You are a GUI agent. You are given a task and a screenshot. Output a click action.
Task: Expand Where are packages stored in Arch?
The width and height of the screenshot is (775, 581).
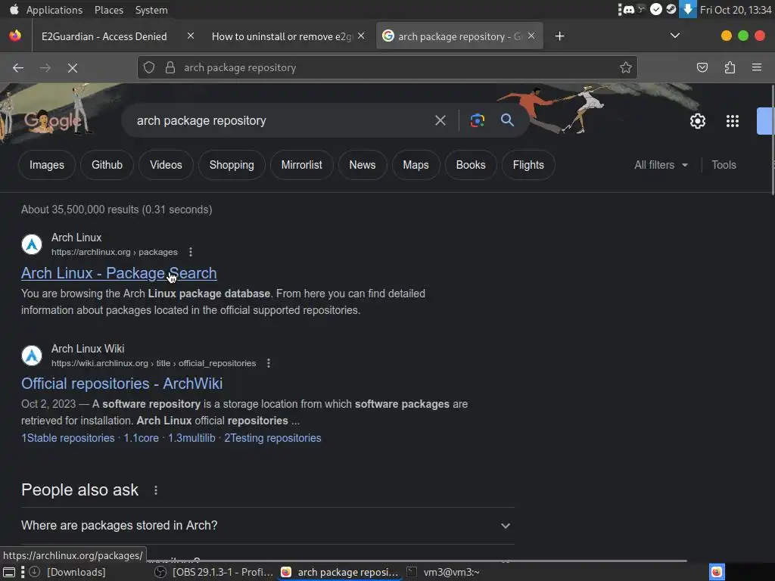[x=267, y=526]
